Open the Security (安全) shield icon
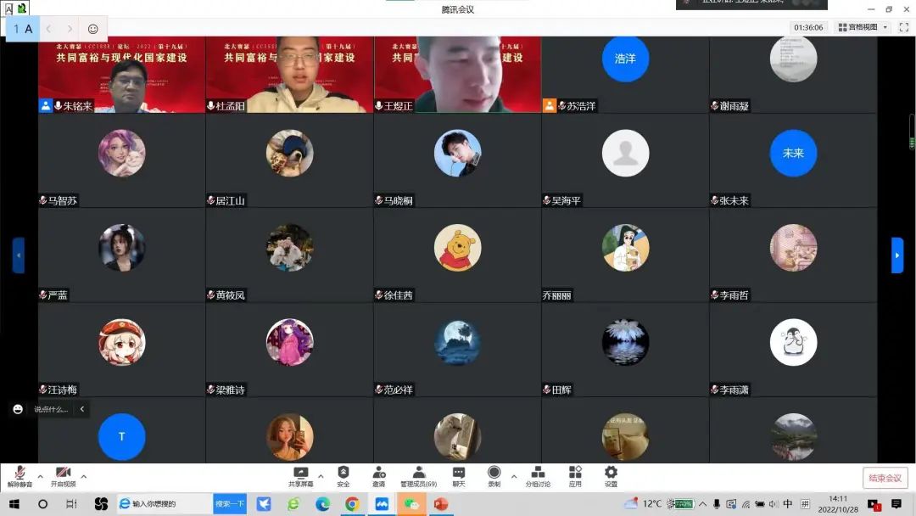 [343, 475]
